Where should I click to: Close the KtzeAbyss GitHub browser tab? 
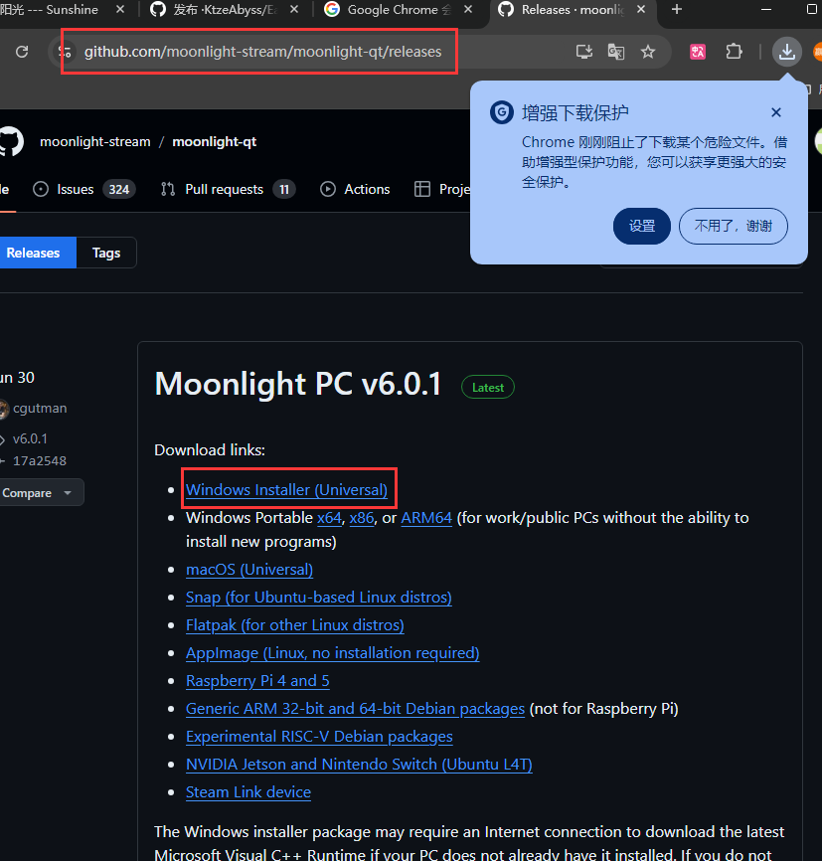(x=294, y=9)
